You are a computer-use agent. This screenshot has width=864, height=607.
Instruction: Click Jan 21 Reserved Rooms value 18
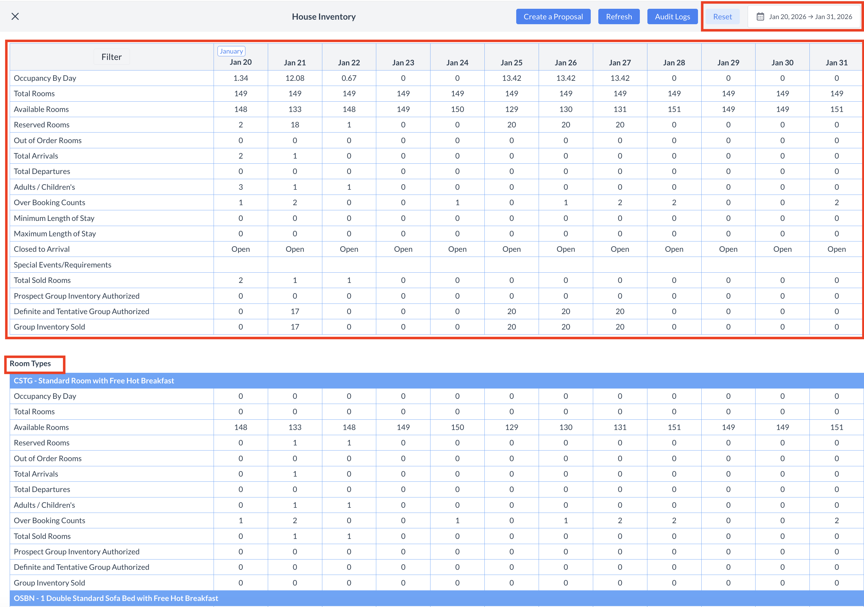(x=295, y=125)
